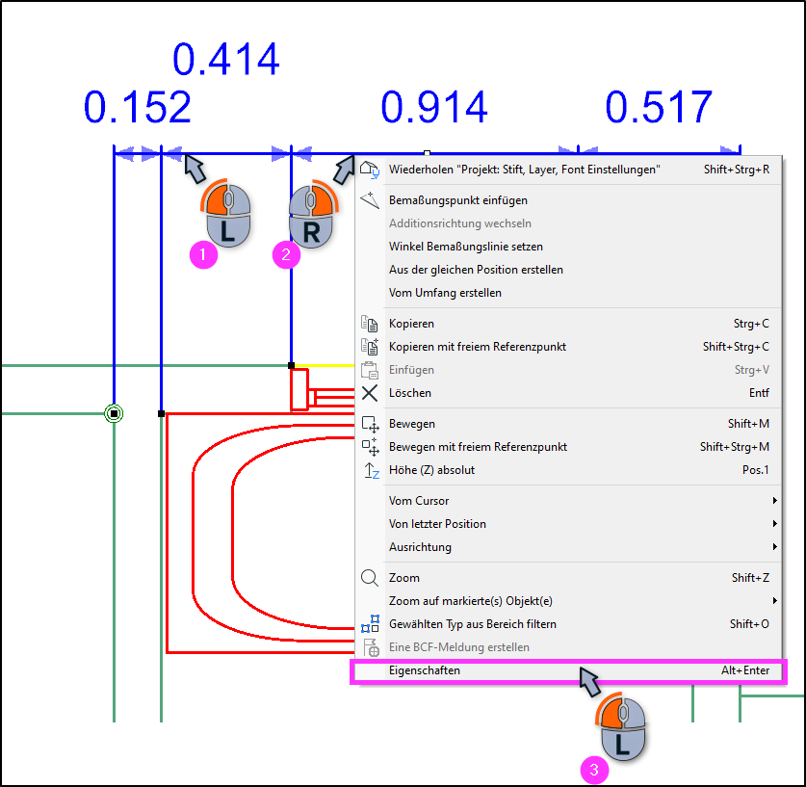Select Eine BCF-Meldung erstellen entry
This screenshot has width=806, height=787.
coord(568,647)
